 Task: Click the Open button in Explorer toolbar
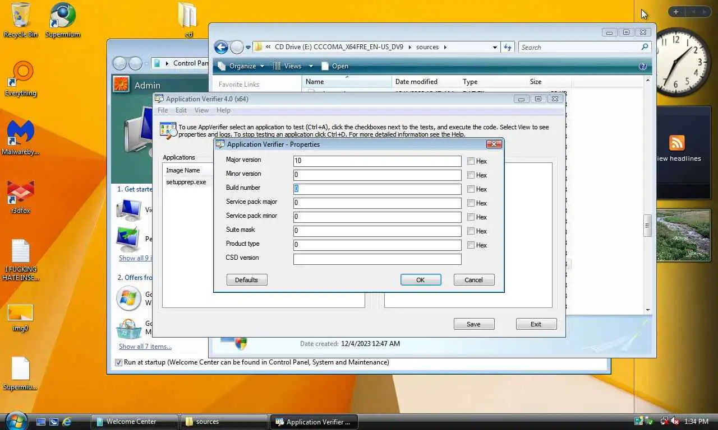point(335,66)
